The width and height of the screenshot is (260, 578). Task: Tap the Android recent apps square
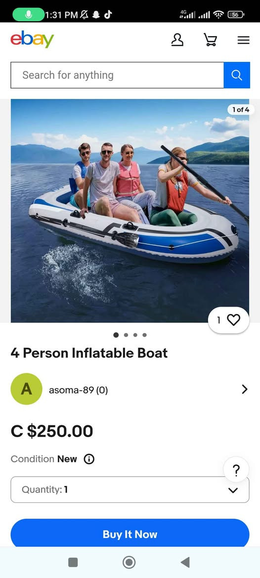coord(73,562)
